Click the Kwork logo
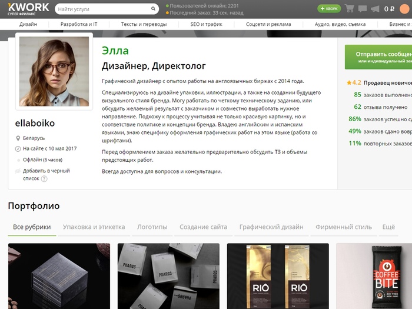Image resolution: width=412 pixels, height=309 pixels. [28, 9]
